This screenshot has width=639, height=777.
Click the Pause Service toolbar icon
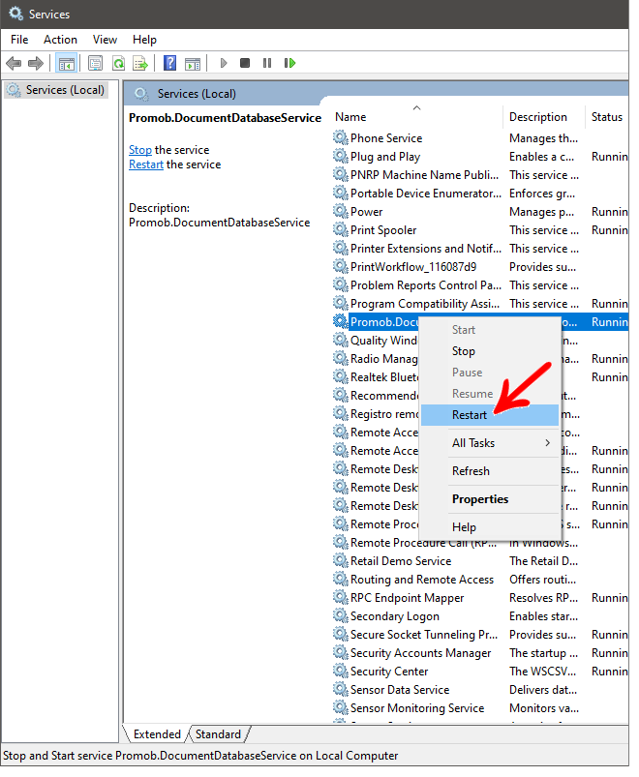coord(267,63)
